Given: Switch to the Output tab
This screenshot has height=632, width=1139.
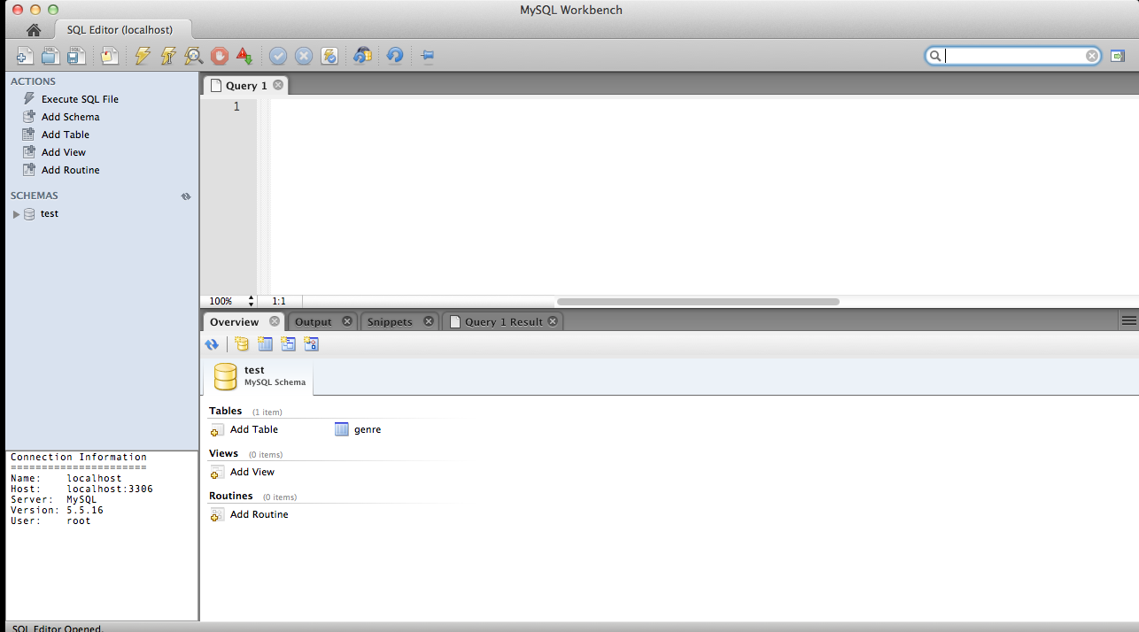Looking at the screenshot, I should click(x=313, y=322).
